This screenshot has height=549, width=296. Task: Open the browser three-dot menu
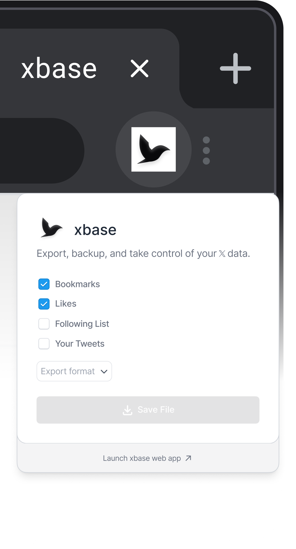point(206,150)
